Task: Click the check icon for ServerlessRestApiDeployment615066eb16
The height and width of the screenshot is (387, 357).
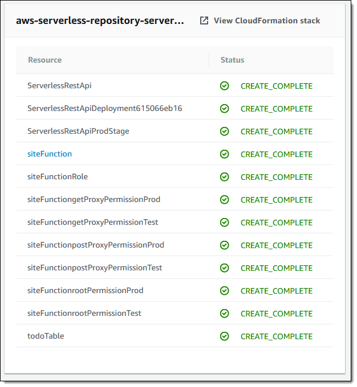Action: tap(225, 109)
